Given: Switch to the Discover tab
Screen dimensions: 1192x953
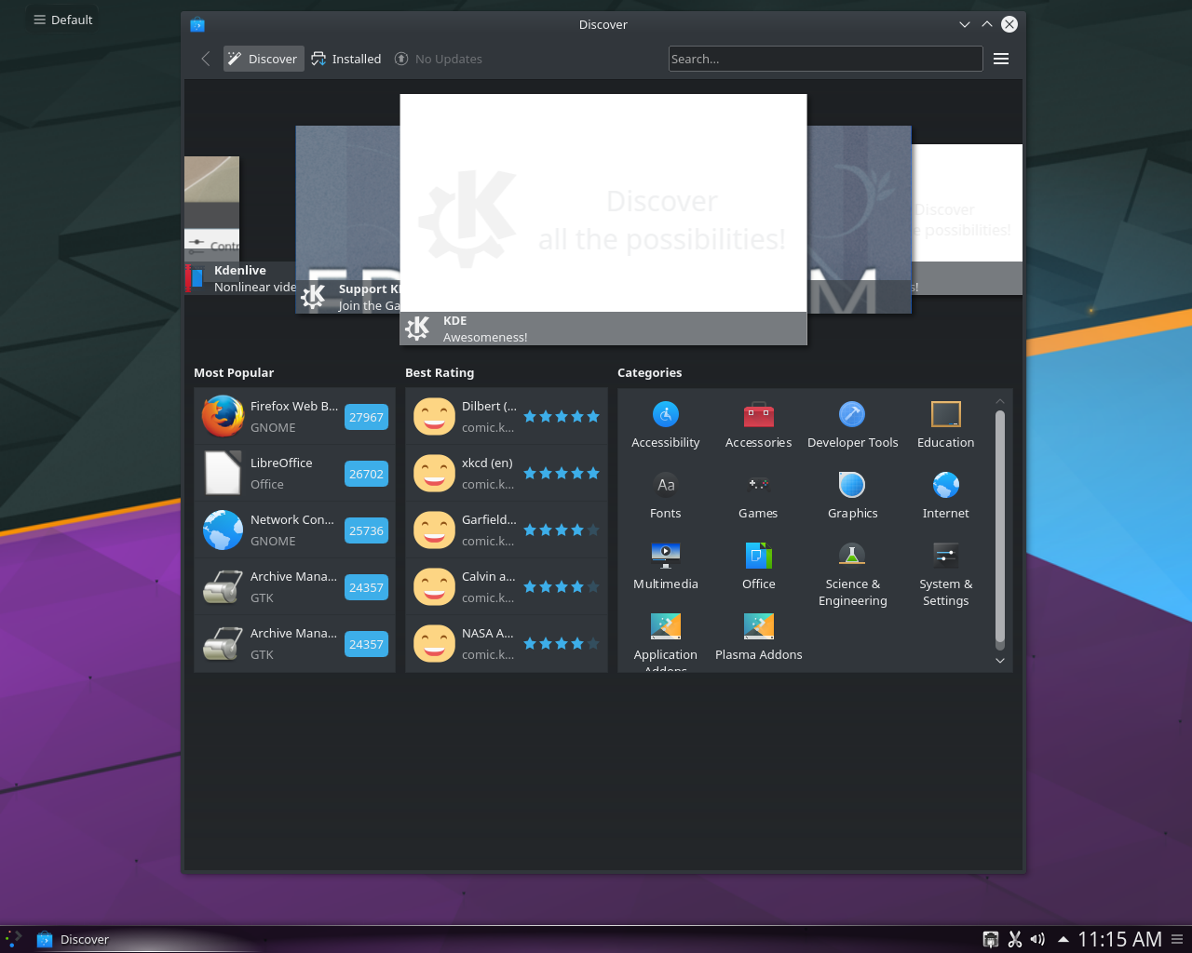Looking at the screenshot, I should [264, 59].
